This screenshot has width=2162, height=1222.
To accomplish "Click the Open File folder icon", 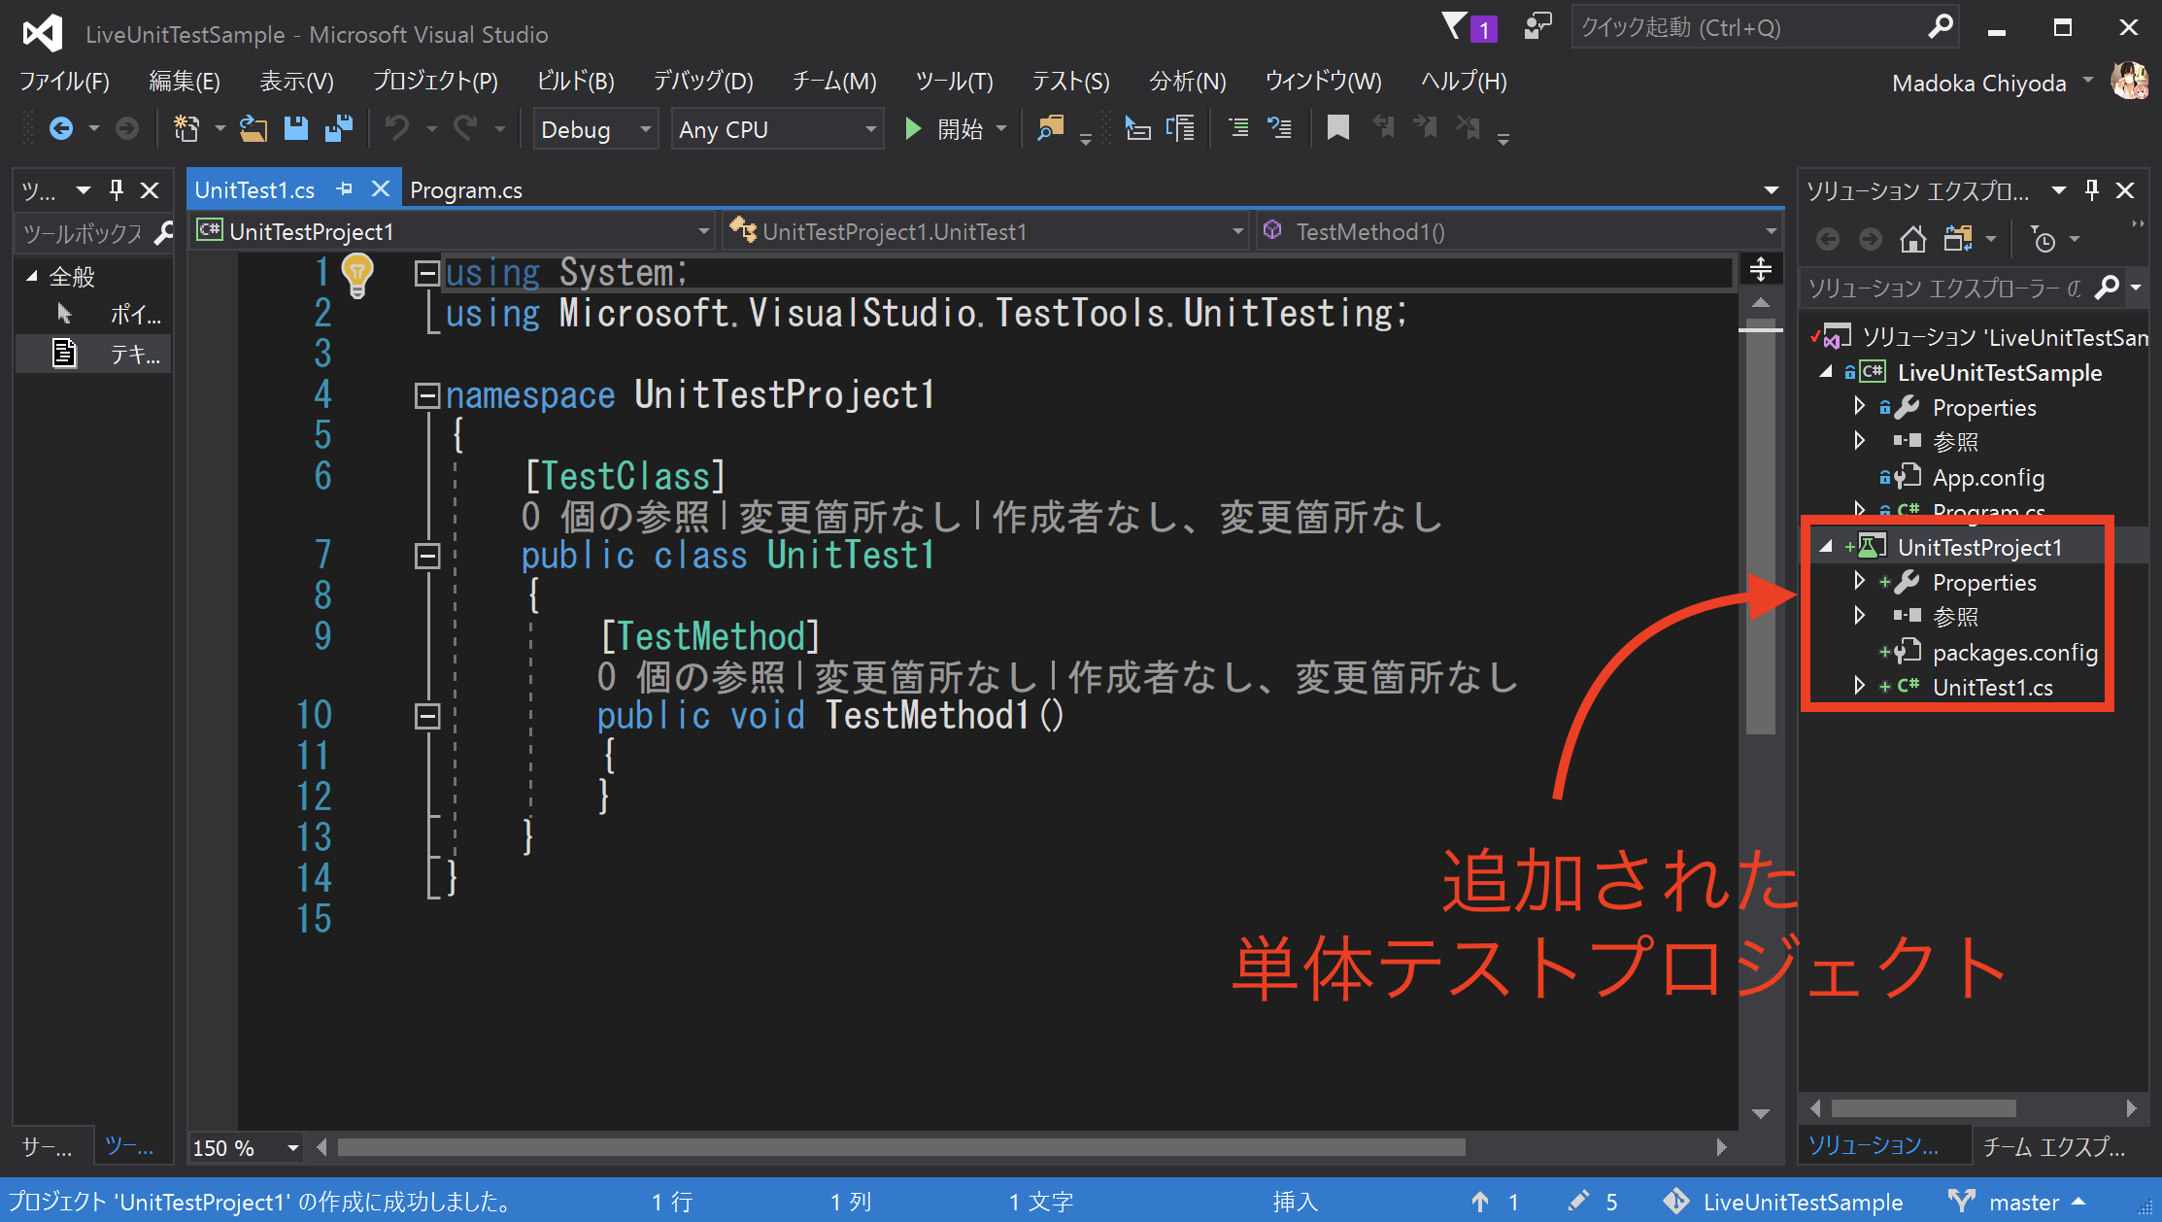I will 253,128.
